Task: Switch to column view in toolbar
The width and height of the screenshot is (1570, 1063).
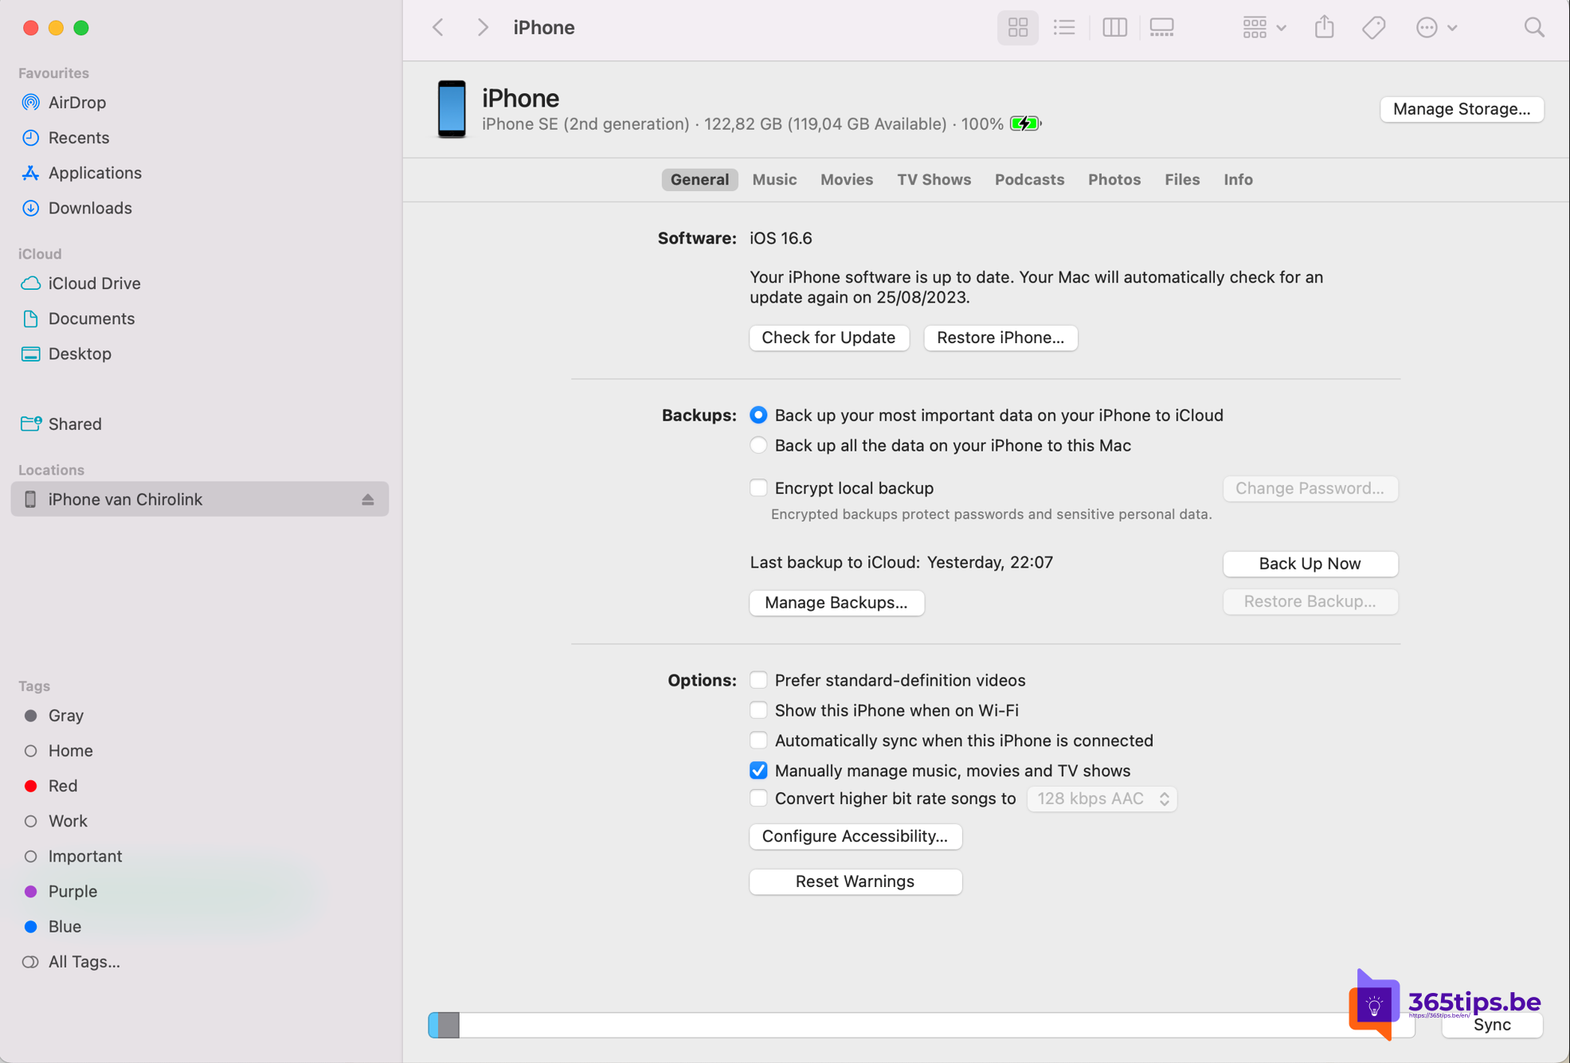Action: (1114, 28)
